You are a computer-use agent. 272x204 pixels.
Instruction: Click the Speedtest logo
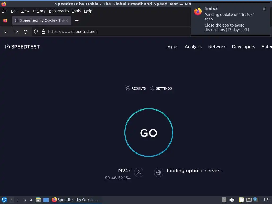click(x=22, y=47)
